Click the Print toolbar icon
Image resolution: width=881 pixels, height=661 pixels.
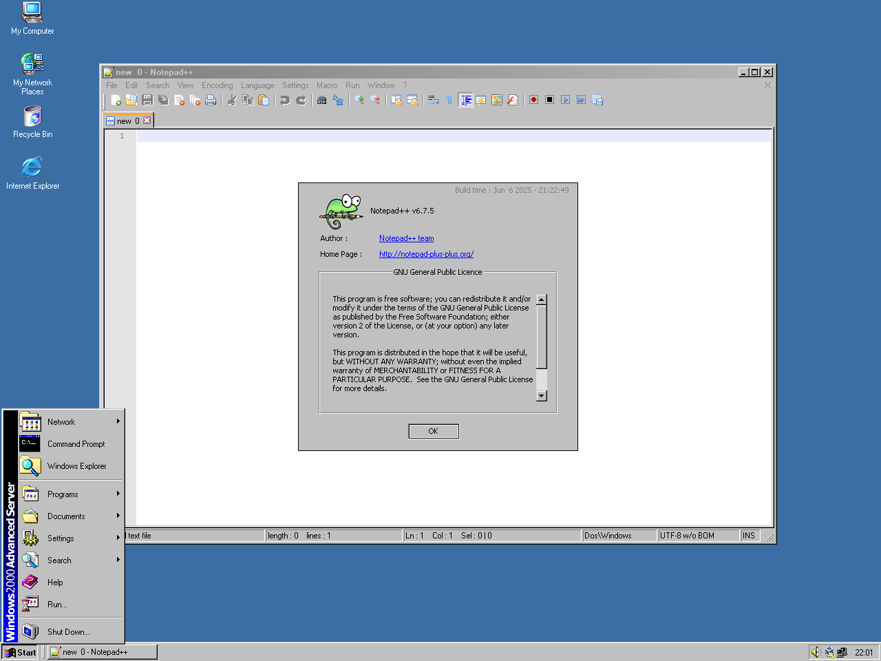pos(211,100)
